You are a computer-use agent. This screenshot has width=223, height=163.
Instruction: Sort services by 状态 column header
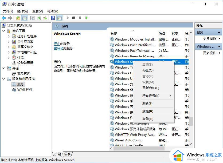[176, 33]
